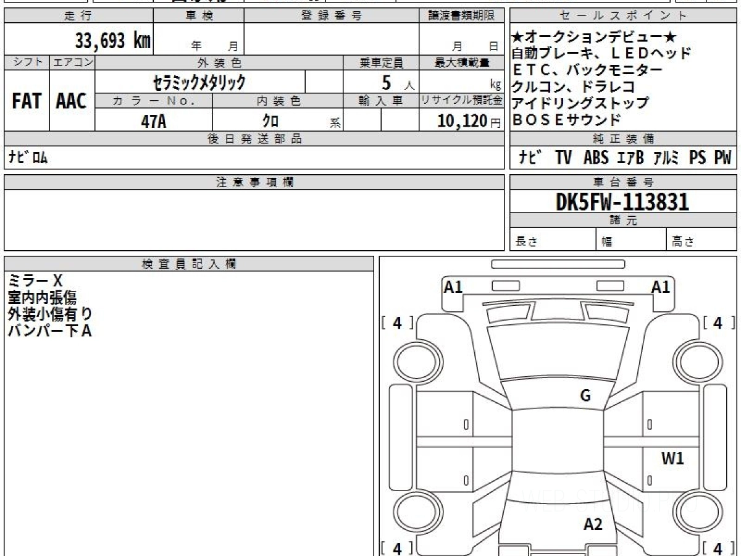Click the カラーNo. header
741x556 pixels.
[x=154, y=101]
